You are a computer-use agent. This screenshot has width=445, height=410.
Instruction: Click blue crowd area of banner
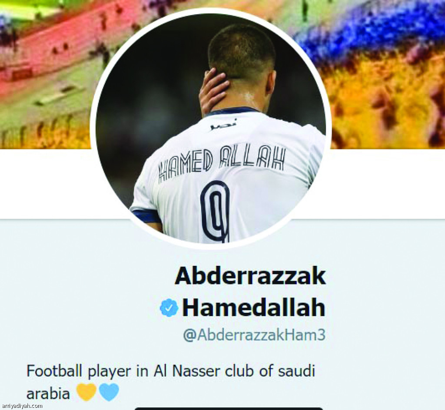(x=369, y=31)
